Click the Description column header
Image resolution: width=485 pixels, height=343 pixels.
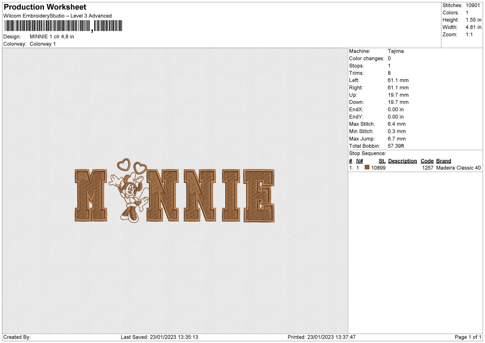[x=402, y=161]
